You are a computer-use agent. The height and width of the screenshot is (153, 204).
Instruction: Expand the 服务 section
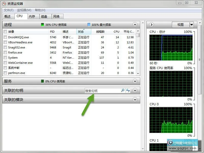tap(135, 81)
